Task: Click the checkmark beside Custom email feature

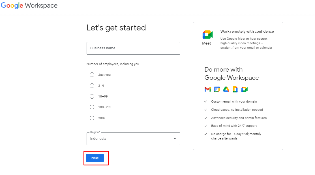Action: (206, 101)
